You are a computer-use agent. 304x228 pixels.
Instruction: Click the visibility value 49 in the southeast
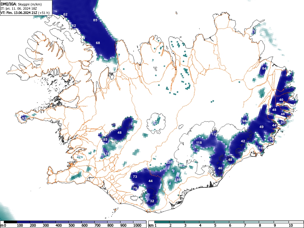coord(261,127)
